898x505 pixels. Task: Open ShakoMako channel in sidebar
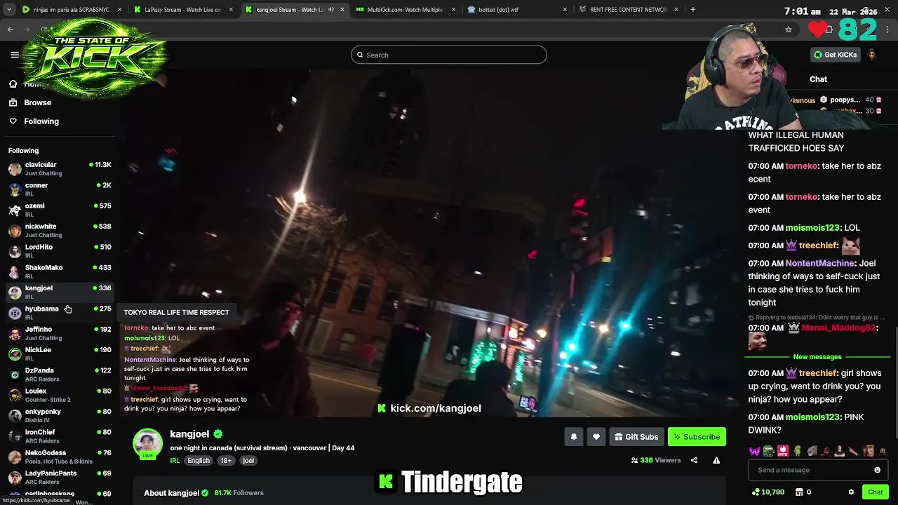60,271
